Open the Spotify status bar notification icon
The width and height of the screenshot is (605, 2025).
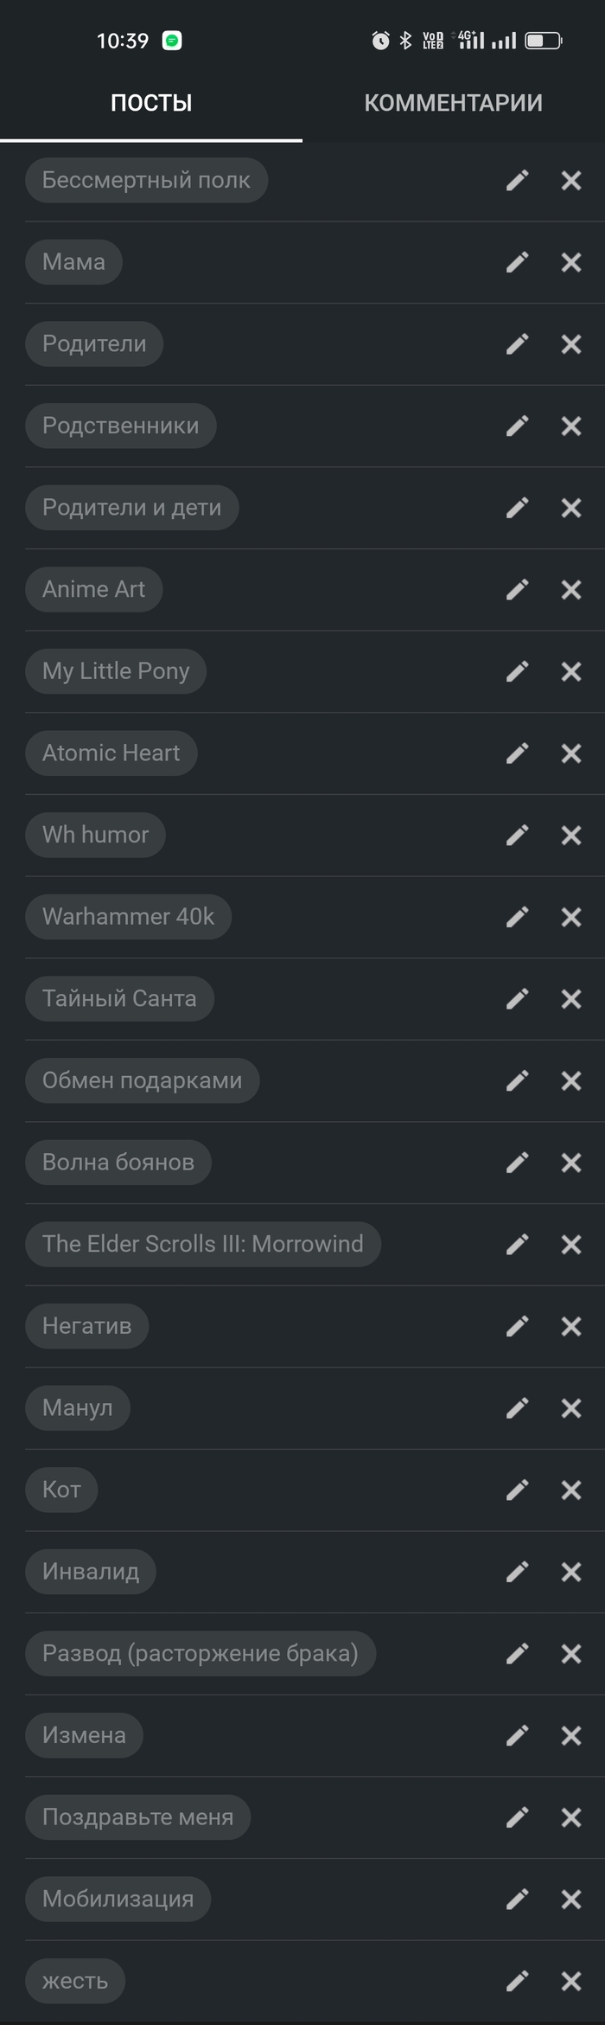coord(172,41)
